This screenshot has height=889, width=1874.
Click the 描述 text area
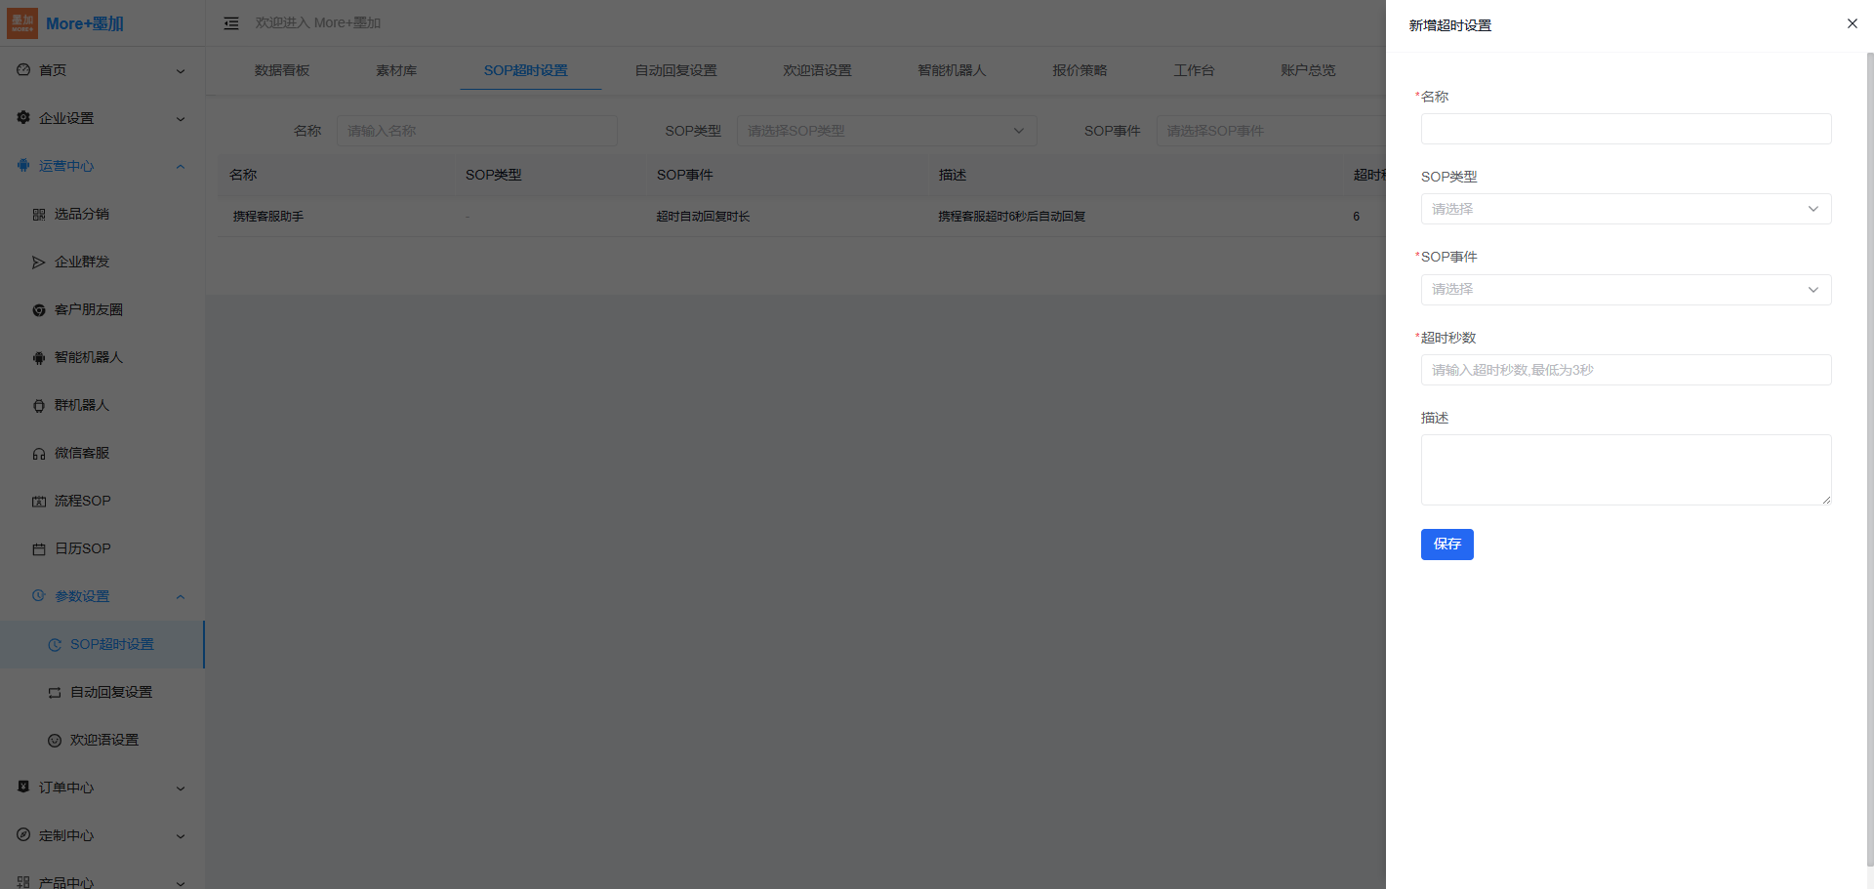click(1625, 469)
